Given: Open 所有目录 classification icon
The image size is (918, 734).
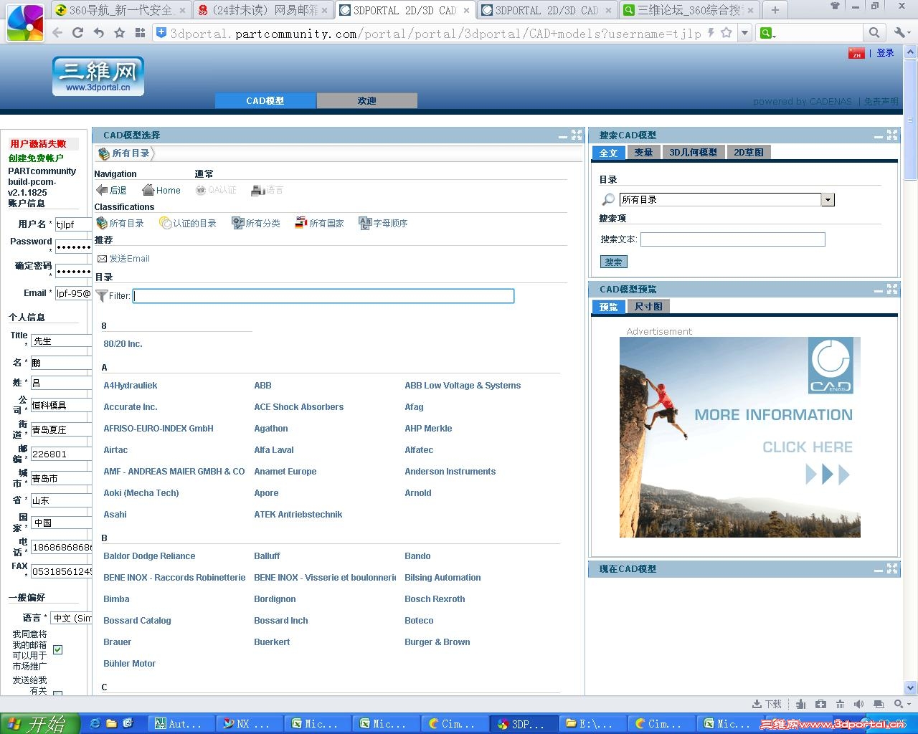Looking at the screenshot, I should pos(102,223).
